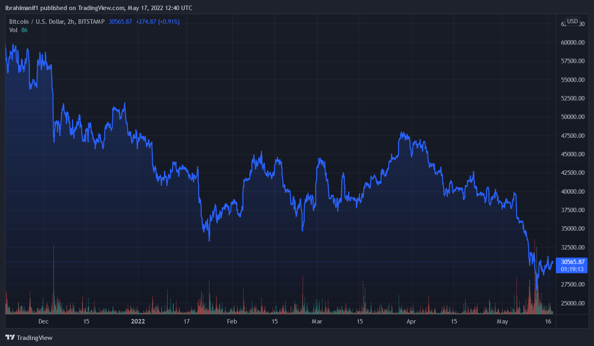The width and height of the screenshot is (594, 346).
Task: Select the Apr marker on the time axis
Action: click(x=411, y=321)
